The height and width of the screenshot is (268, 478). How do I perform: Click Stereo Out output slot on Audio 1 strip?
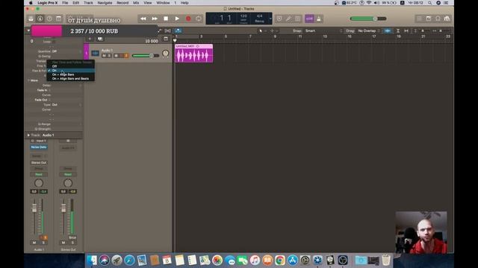click(x=39, y=162)
